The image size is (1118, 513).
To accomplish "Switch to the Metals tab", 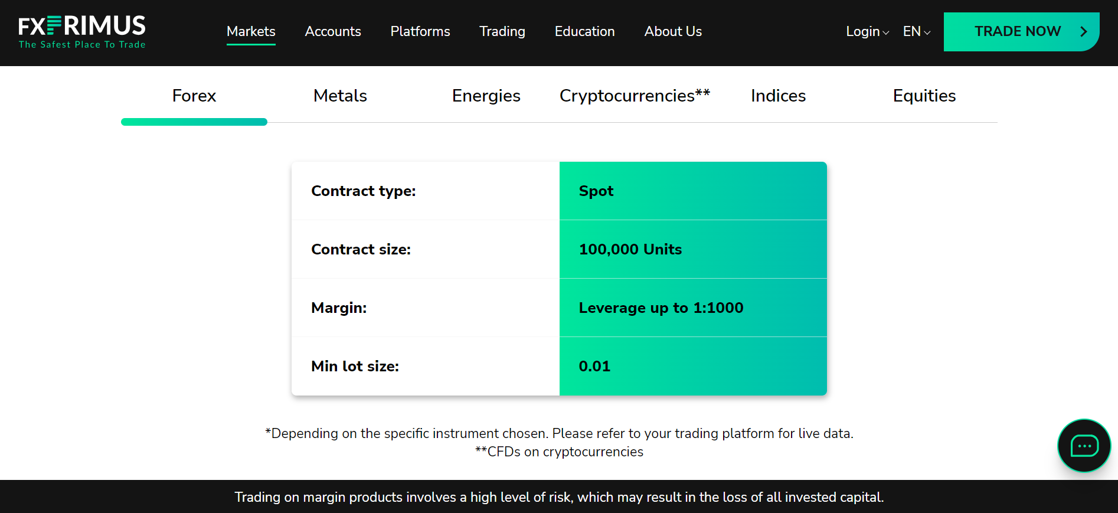I will tap(340, 96).
